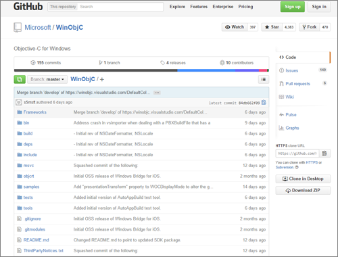The height and width of the screenshot is (257, 338).
Task: Click the Download ZIP button
Action: [x=303, y=190]
